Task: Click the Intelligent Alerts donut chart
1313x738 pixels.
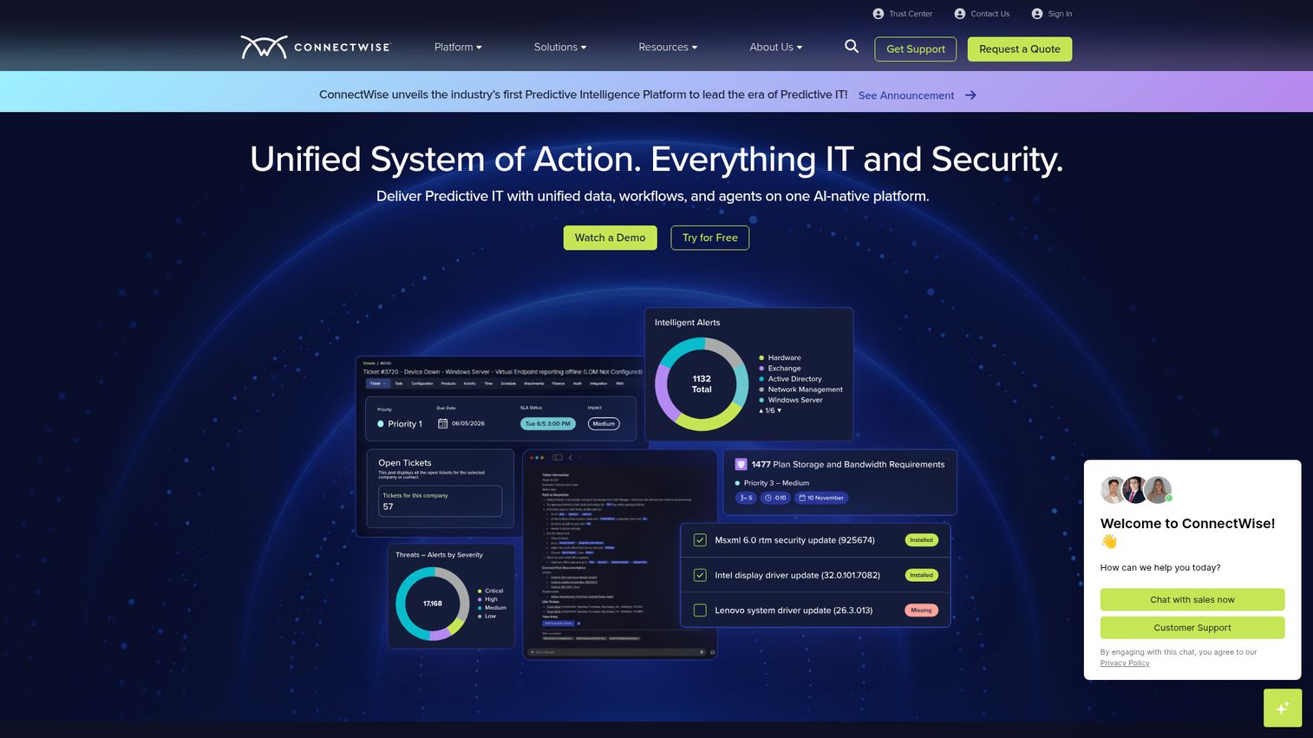Action: click(x=702, y=384)
